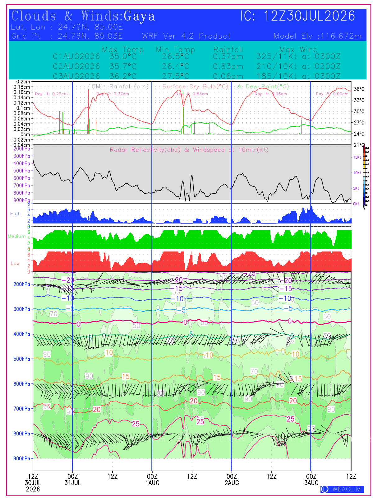
Task: Click the 15Min Rainfall (cm) legend label
Action: [118, 87]
